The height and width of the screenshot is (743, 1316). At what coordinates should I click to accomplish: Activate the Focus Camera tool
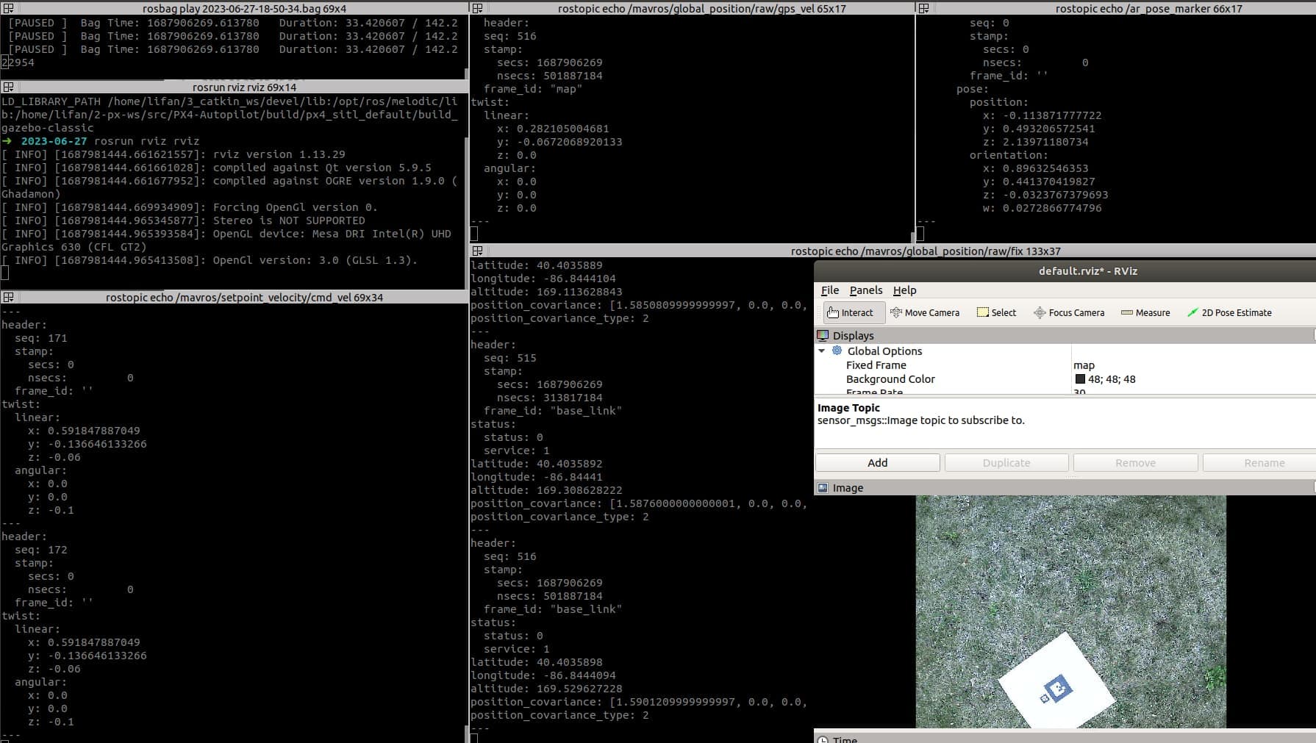point(1069,312)
